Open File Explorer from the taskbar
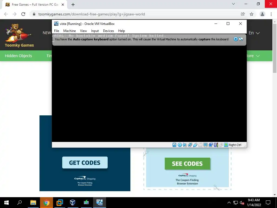The width and height of the screenshot is (277, 208). [33, 203]
